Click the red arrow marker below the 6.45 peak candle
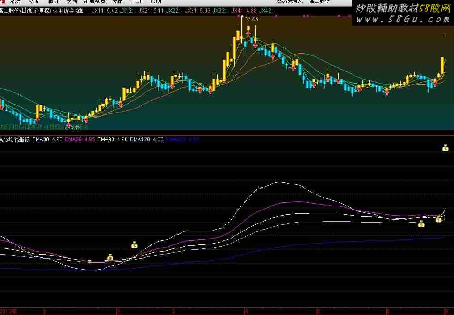Image resolution: width=454 pixels, height=315 pixels. tap(248, 33)
